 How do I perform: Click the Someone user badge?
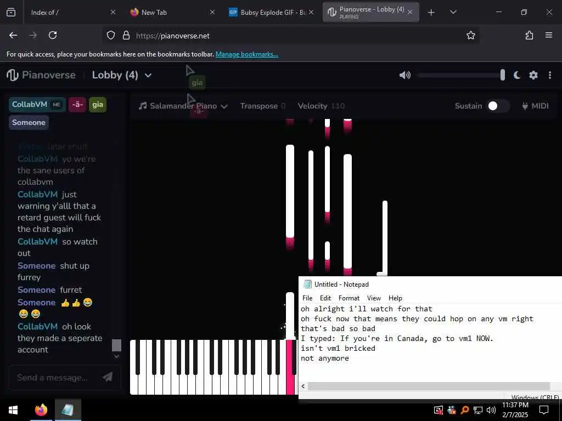[29, 122]
